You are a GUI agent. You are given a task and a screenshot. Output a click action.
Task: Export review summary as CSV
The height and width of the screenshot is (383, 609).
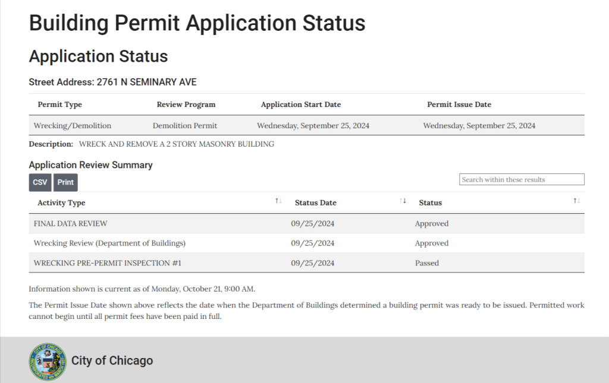click(x=40, y=182)
